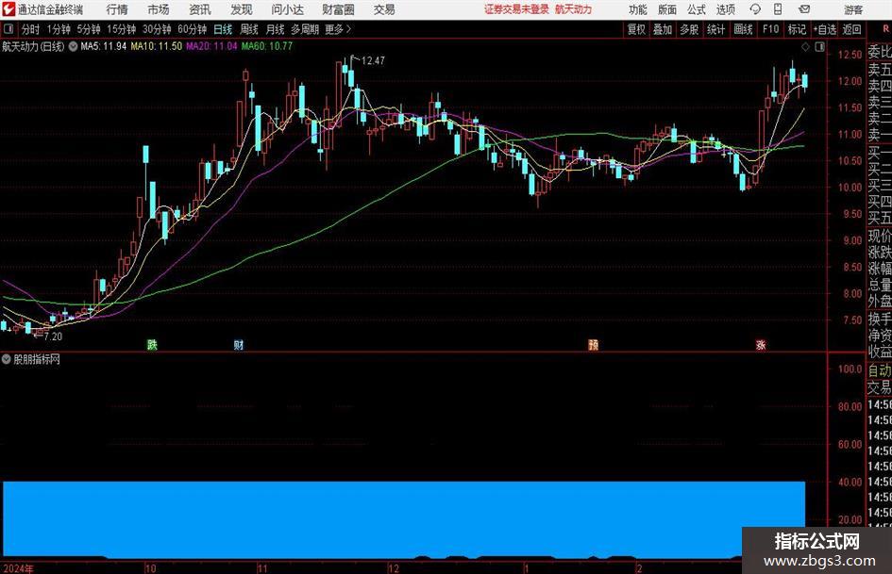This screenshot has height=574, width=892.
Task: Toggle the left panel icon beside 分时
Action: tap(8, 29)
